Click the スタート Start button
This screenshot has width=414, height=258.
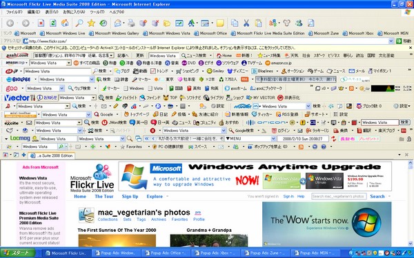point(18,253)
